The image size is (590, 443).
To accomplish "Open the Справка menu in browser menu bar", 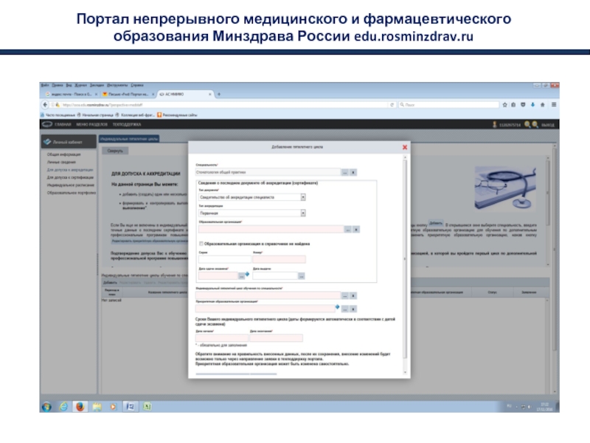I will 137,85.
